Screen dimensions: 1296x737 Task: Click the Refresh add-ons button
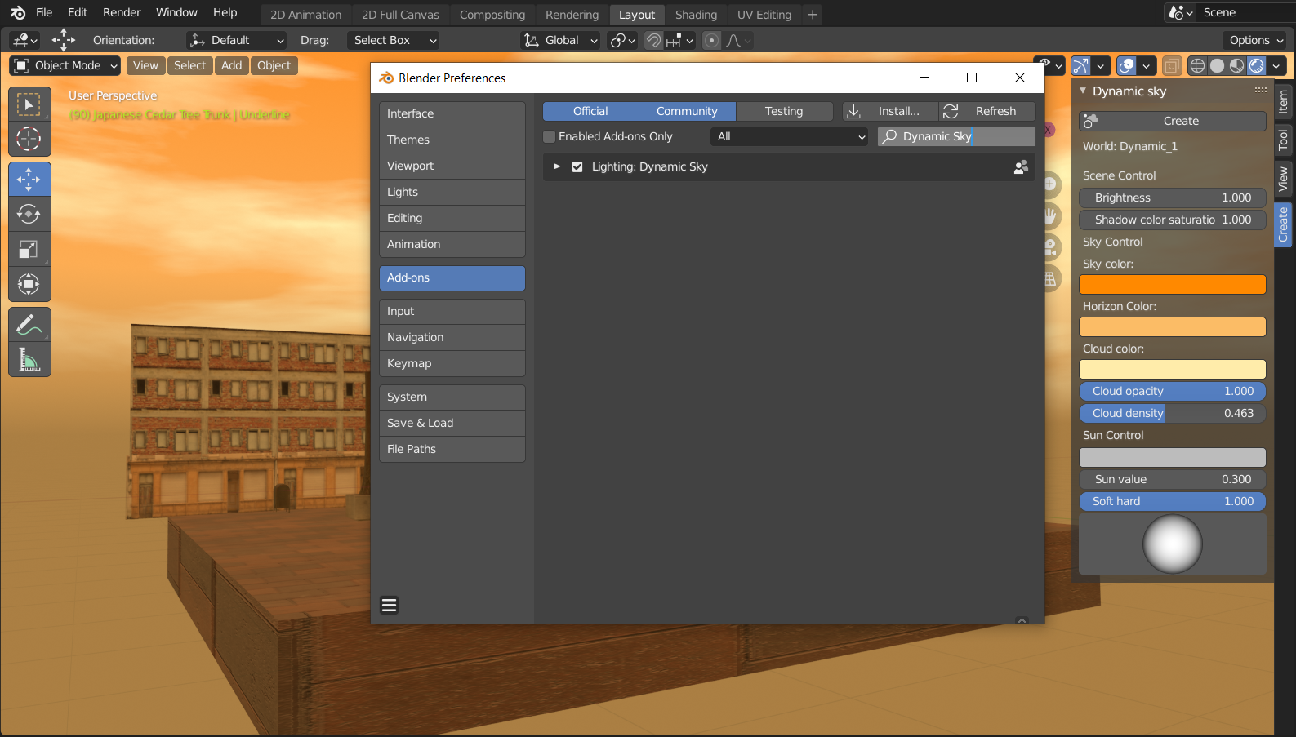tap(987, 111)
